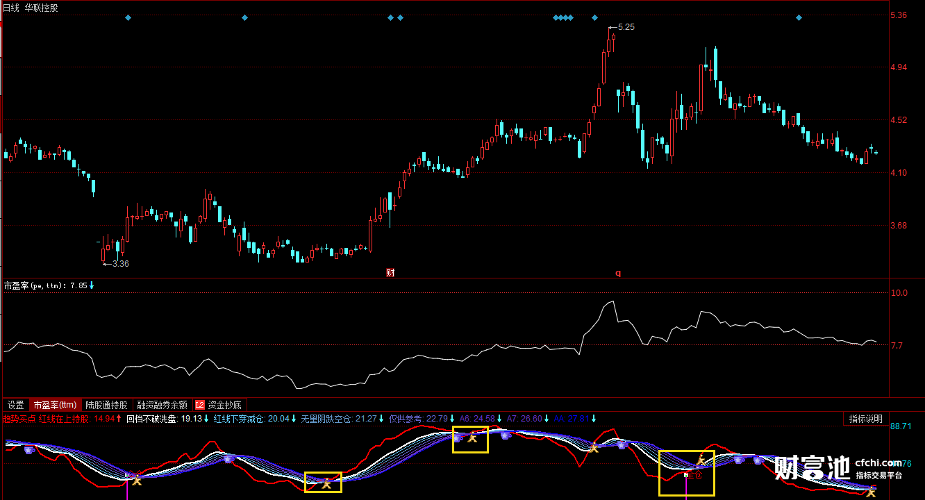
Task: Click the 日线 period label
Action: coord(11,8)
